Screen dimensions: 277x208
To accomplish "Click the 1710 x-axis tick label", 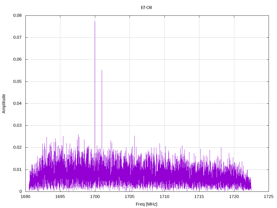I will (164, 197).
